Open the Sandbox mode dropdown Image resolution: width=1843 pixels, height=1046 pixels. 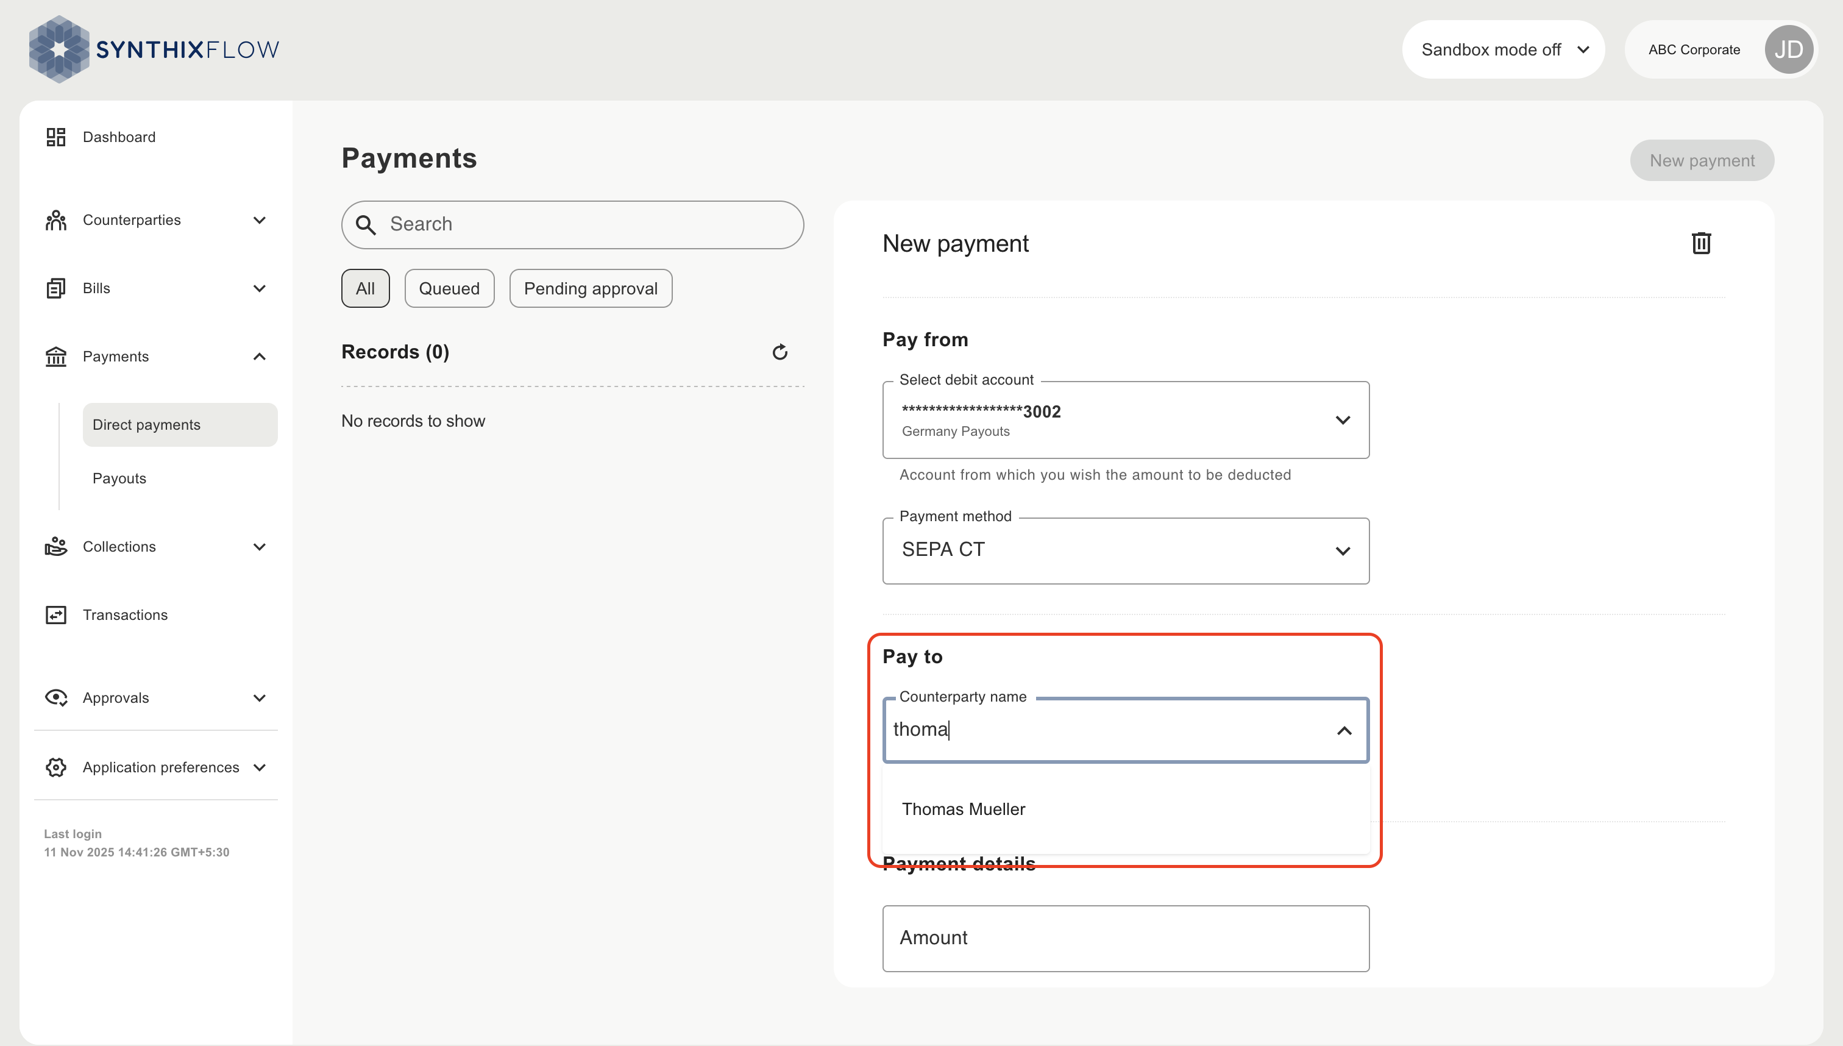pyautogui.click(x=1504, y=49)
